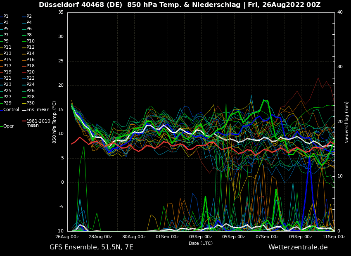Click the P20 legend entry

[30, 72]
